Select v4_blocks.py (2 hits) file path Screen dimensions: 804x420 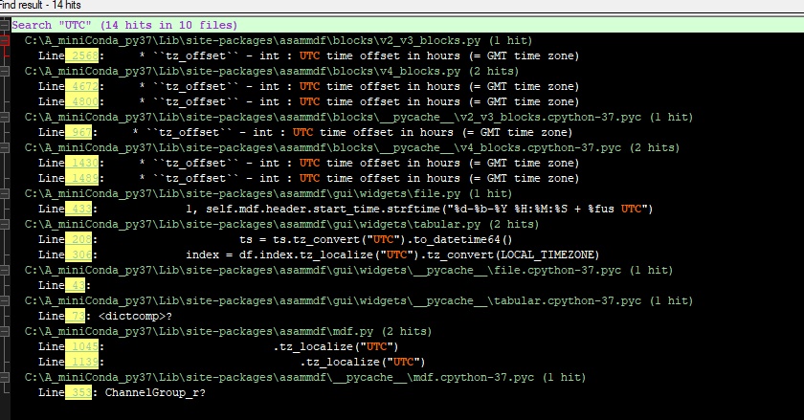(x=272, y=72)
